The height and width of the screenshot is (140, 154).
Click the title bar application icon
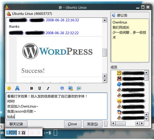pyautogui.click(x=7, y=8)
